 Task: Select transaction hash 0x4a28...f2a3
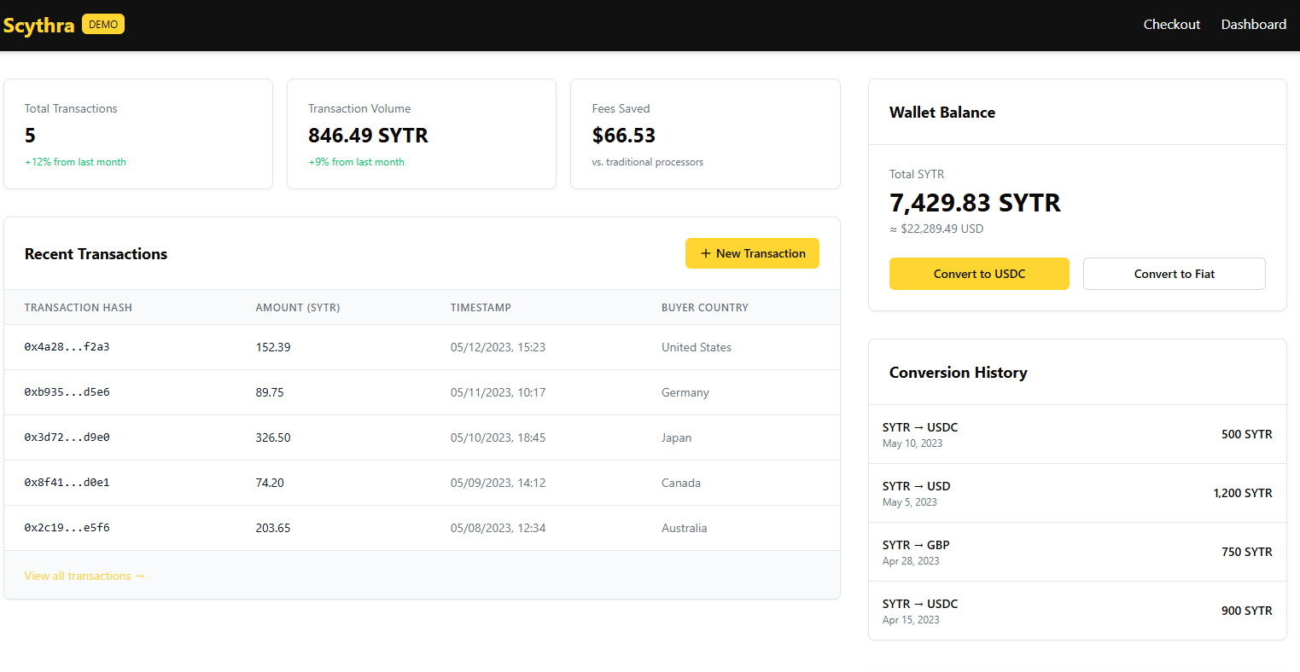[x=65, y=347]
